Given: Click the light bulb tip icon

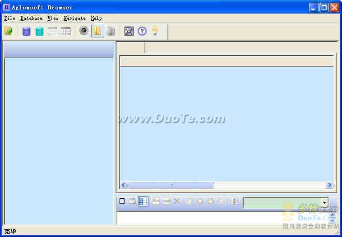Looking at the screenshot, I should click(155, 31).
